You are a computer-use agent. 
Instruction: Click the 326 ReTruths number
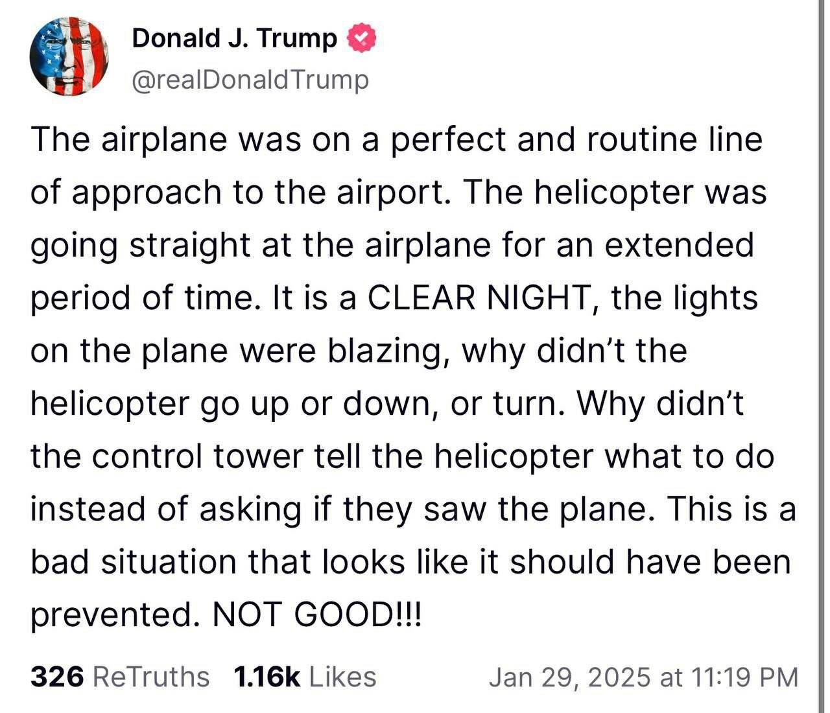57,677
